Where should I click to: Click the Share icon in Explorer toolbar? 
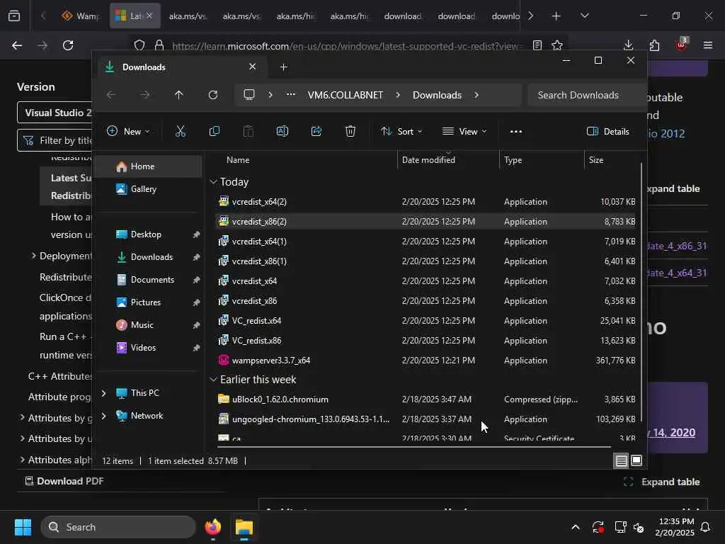316,131
